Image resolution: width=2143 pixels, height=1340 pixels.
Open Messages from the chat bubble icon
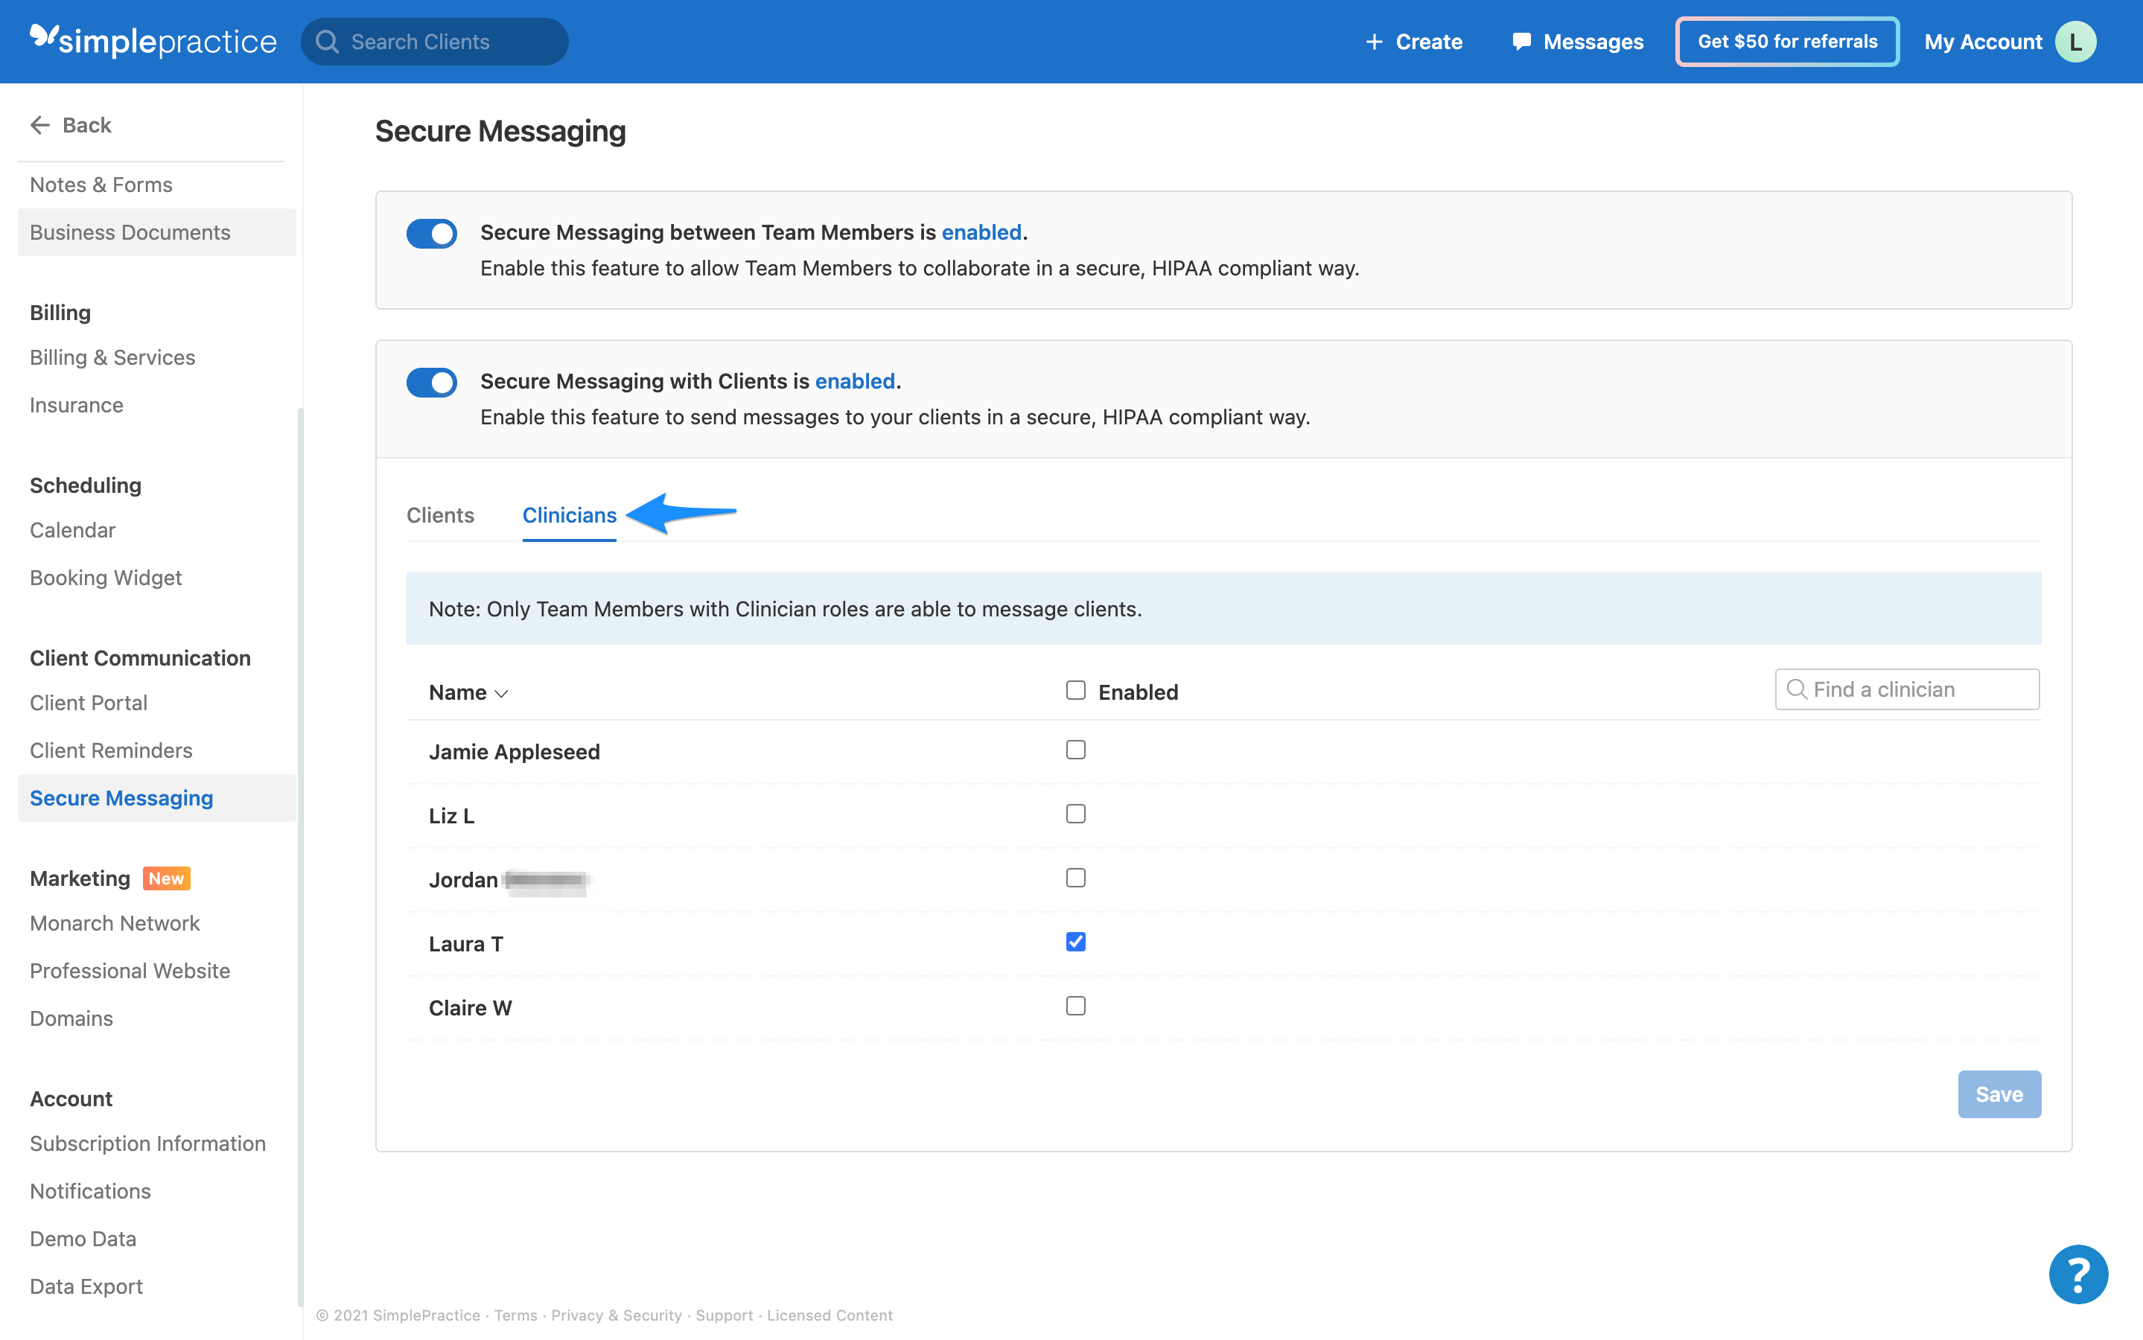click(x=1522, y=41)
